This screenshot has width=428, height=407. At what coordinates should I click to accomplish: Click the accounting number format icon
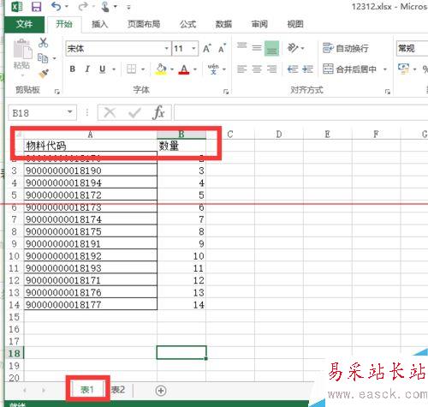[403, 69]
